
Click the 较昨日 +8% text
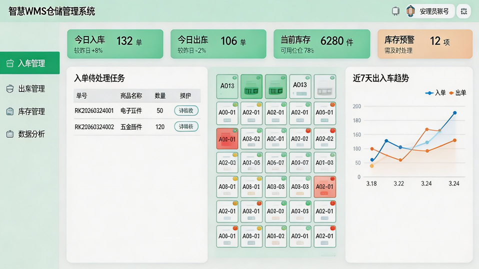[x=88, y=50]
